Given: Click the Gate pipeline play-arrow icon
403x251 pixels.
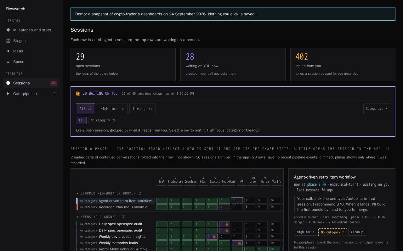Looking at the screenshot, I should [x=8, y=94].
